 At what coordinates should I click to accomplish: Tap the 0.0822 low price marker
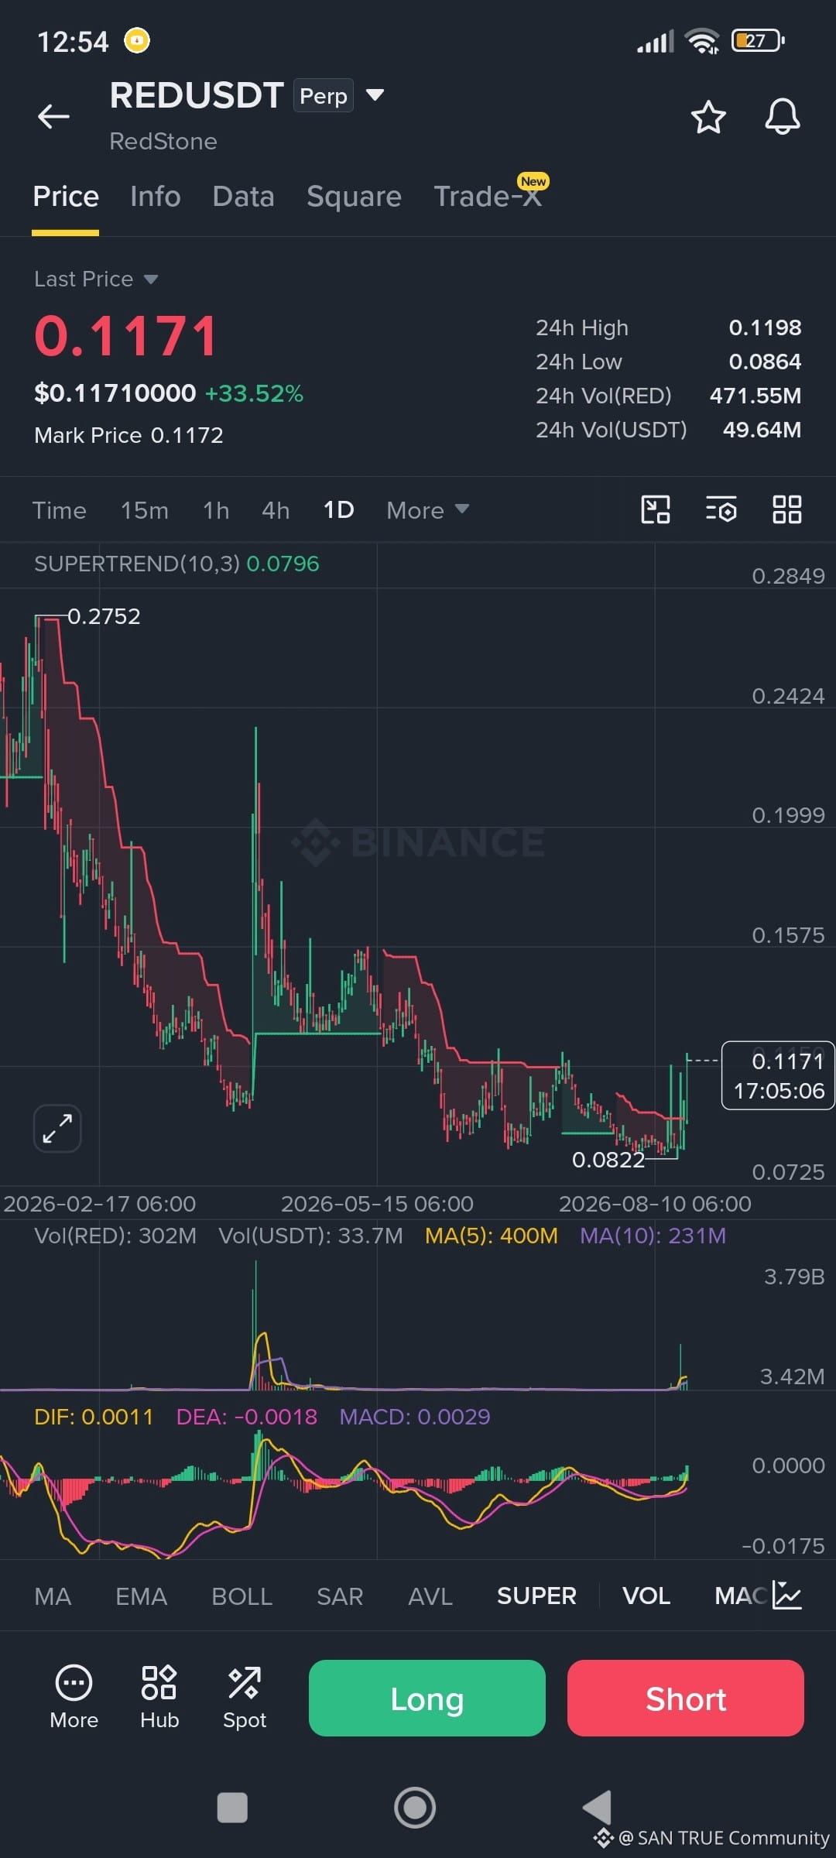tap(608, 1159)
